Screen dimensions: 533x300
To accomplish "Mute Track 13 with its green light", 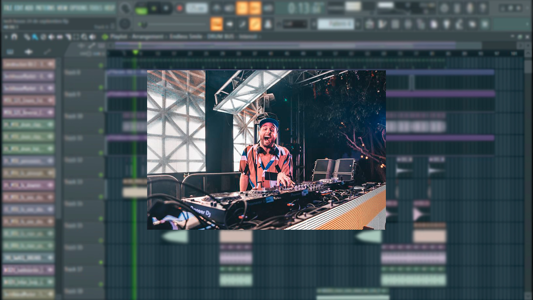I will [x=101, y=197].
